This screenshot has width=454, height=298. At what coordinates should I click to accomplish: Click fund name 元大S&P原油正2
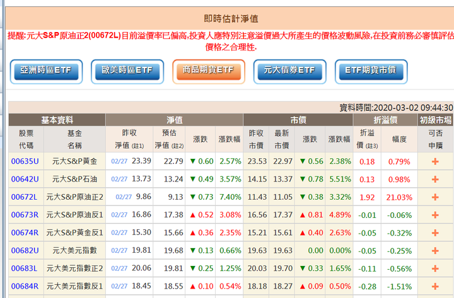click(x=74, y=197)
